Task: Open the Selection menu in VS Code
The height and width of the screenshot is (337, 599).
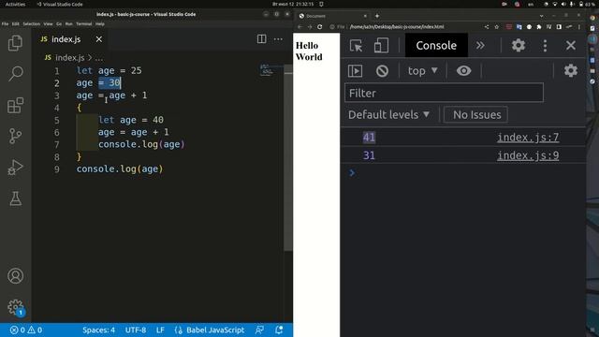Action: (31, 23)
